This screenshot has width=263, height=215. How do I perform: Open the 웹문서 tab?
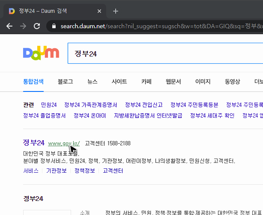173,82
